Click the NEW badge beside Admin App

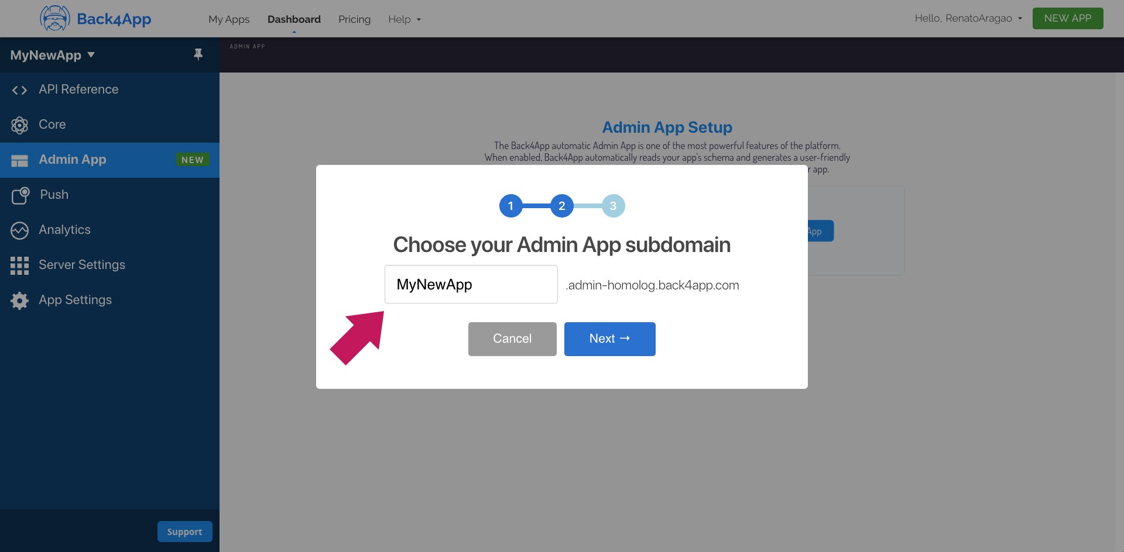[x=193, y=160]
